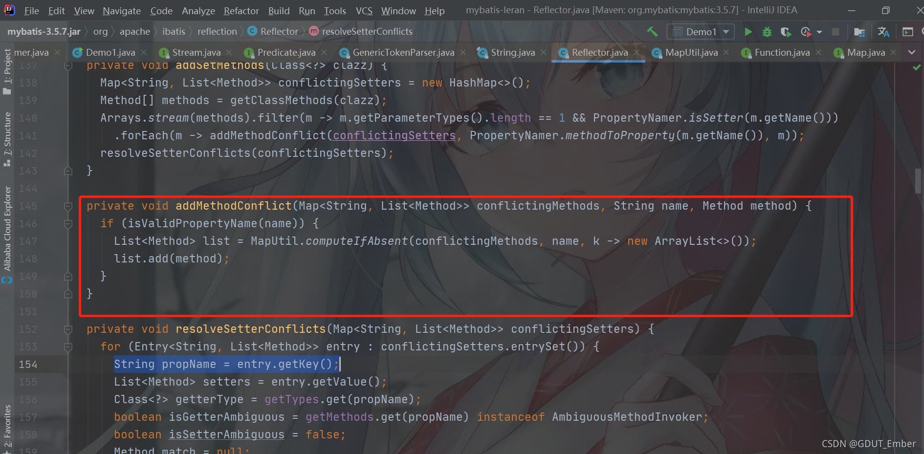Click the Run with Profiler clock icon
The height and width of the screenshot is (454, 924).
pyautogui.click(x=806, y=32)
